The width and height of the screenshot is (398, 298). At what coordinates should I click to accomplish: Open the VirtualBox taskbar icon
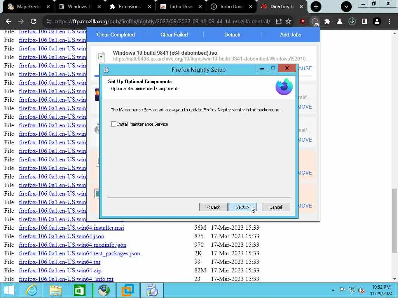point(127,290)
